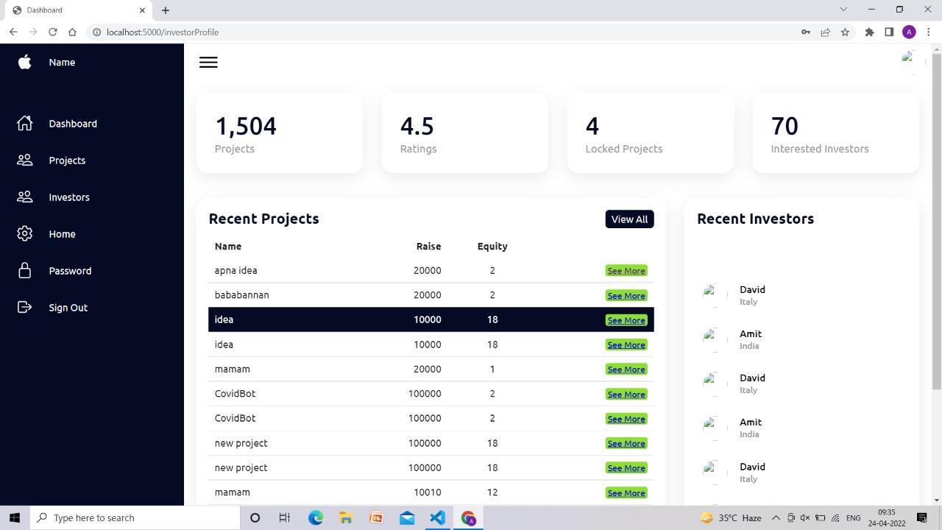Click the Windows taskbar search box

[135, 517]
